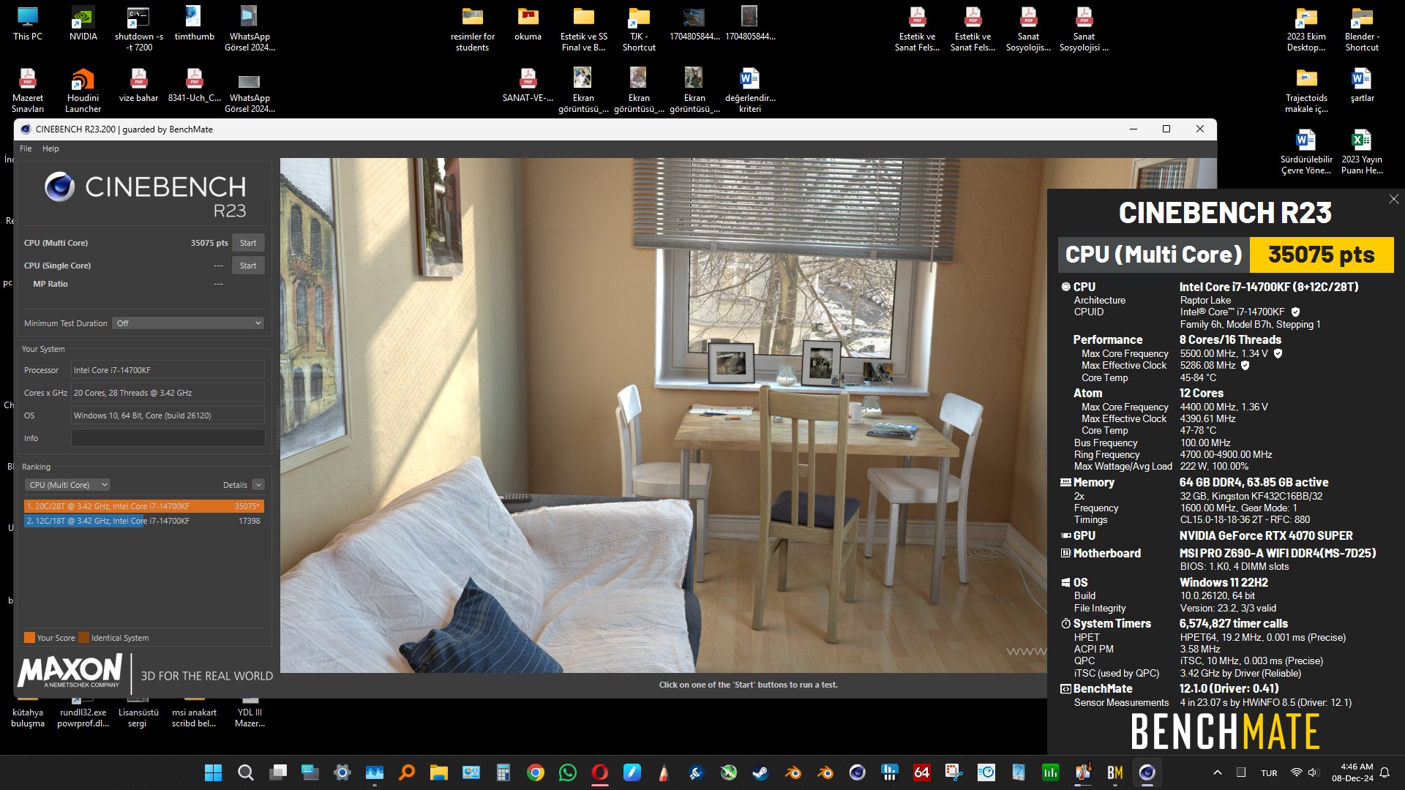Image resolution: width=1405 pixels, height=790 pixels.
Task: Click the OS Windows icon in BenchMate
Action: (1065, 583)
